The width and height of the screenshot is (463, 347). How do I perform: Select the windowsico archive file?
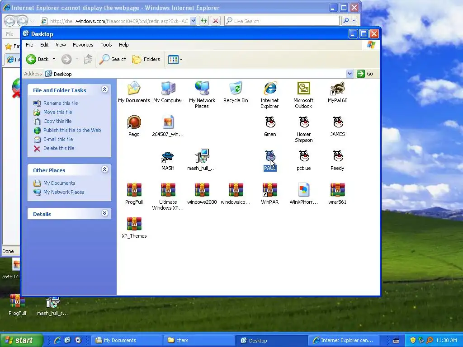point(236,190)
